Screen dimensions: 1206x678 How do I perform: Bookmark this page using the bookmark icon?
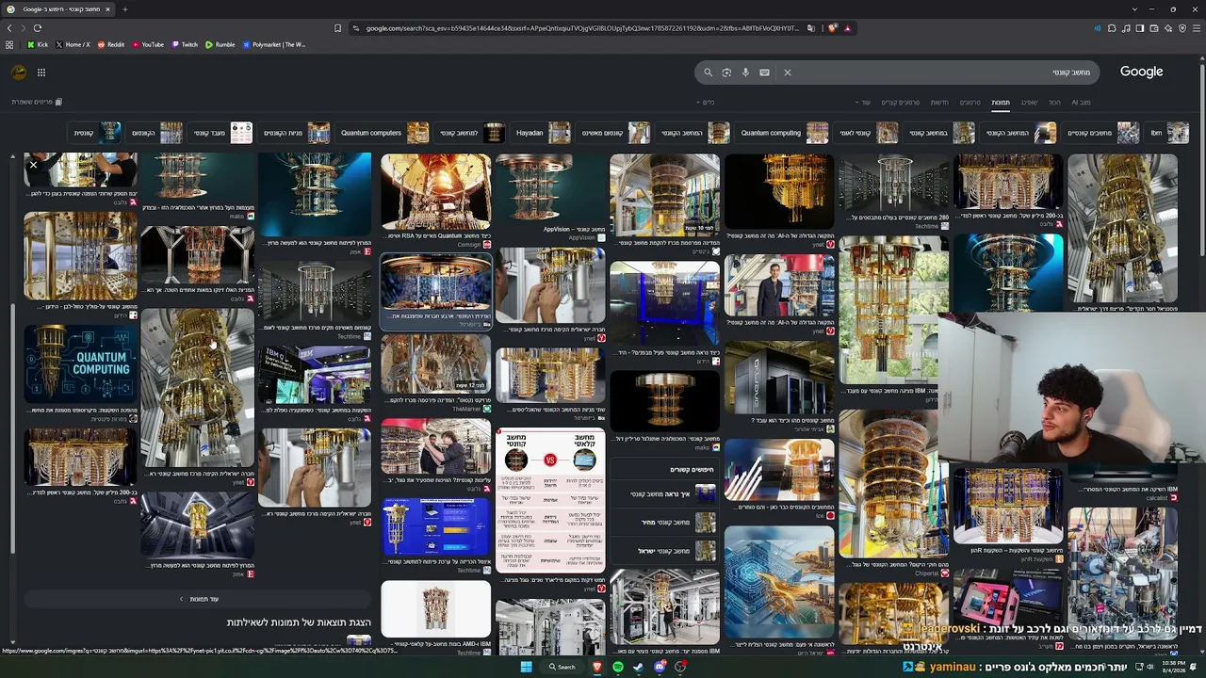[338, 28]
